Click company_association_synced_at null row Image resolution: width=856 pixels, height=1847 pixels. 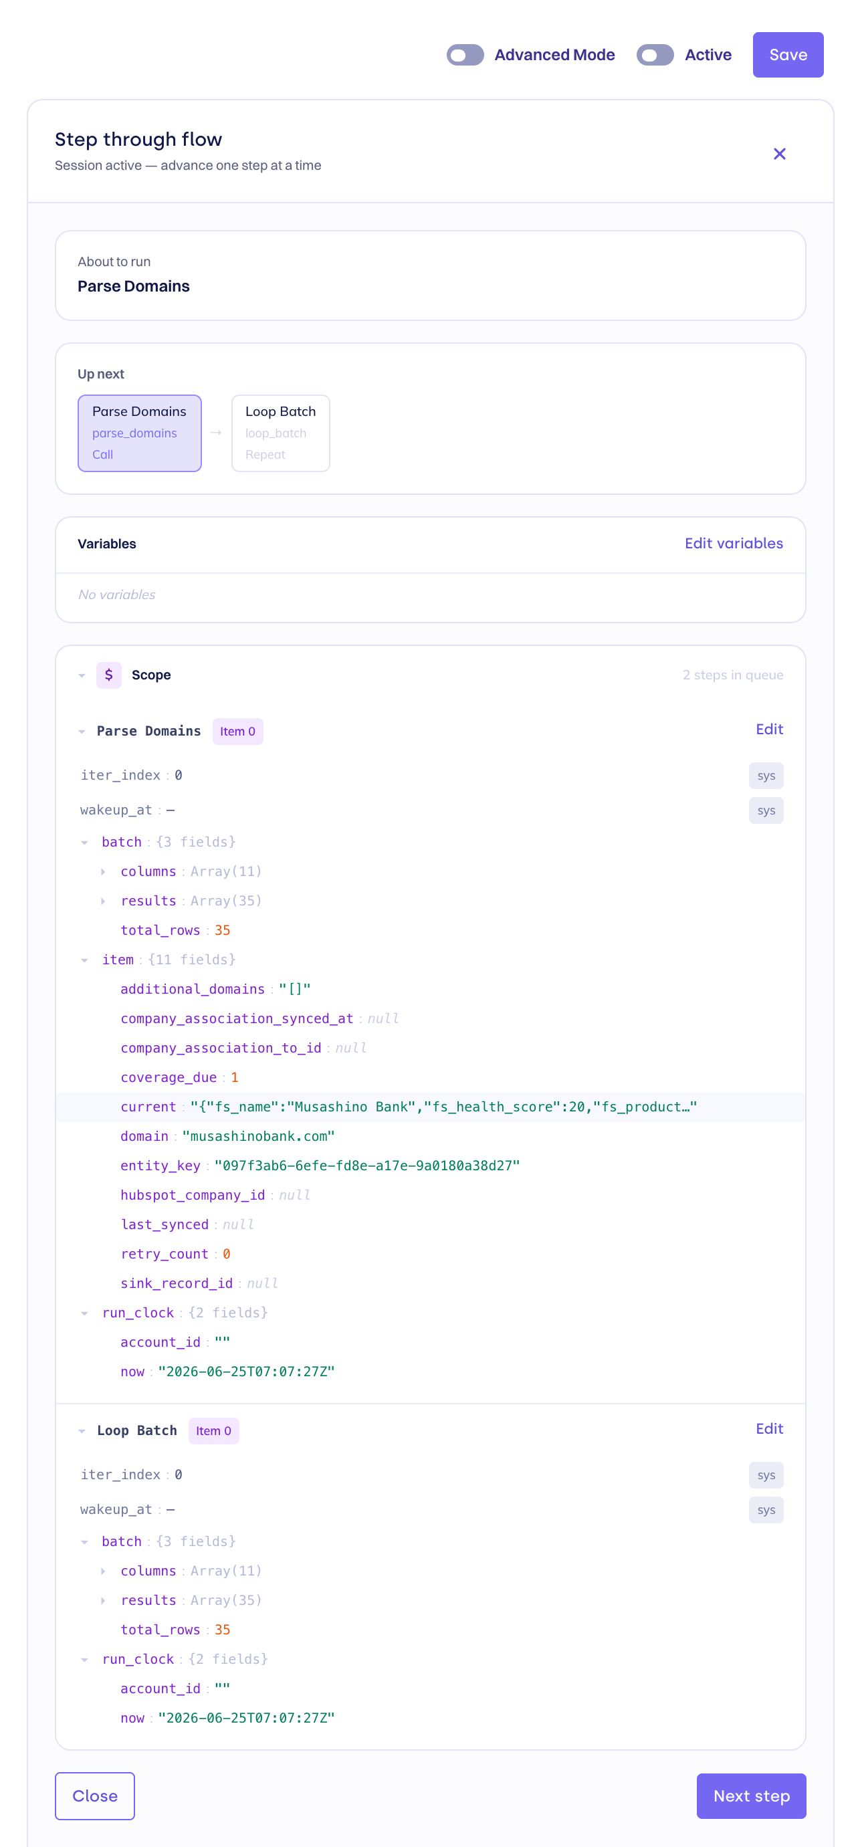pyautogui.click(x=430, y=1019)
